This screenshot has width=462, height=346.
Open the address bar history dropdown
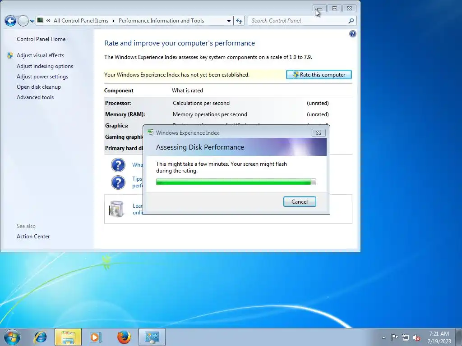229,21
